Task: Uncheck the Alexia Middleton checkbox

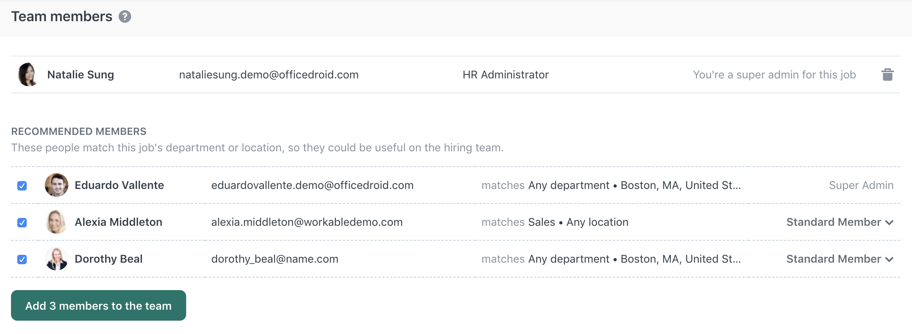Action: (x=22, y=222)
